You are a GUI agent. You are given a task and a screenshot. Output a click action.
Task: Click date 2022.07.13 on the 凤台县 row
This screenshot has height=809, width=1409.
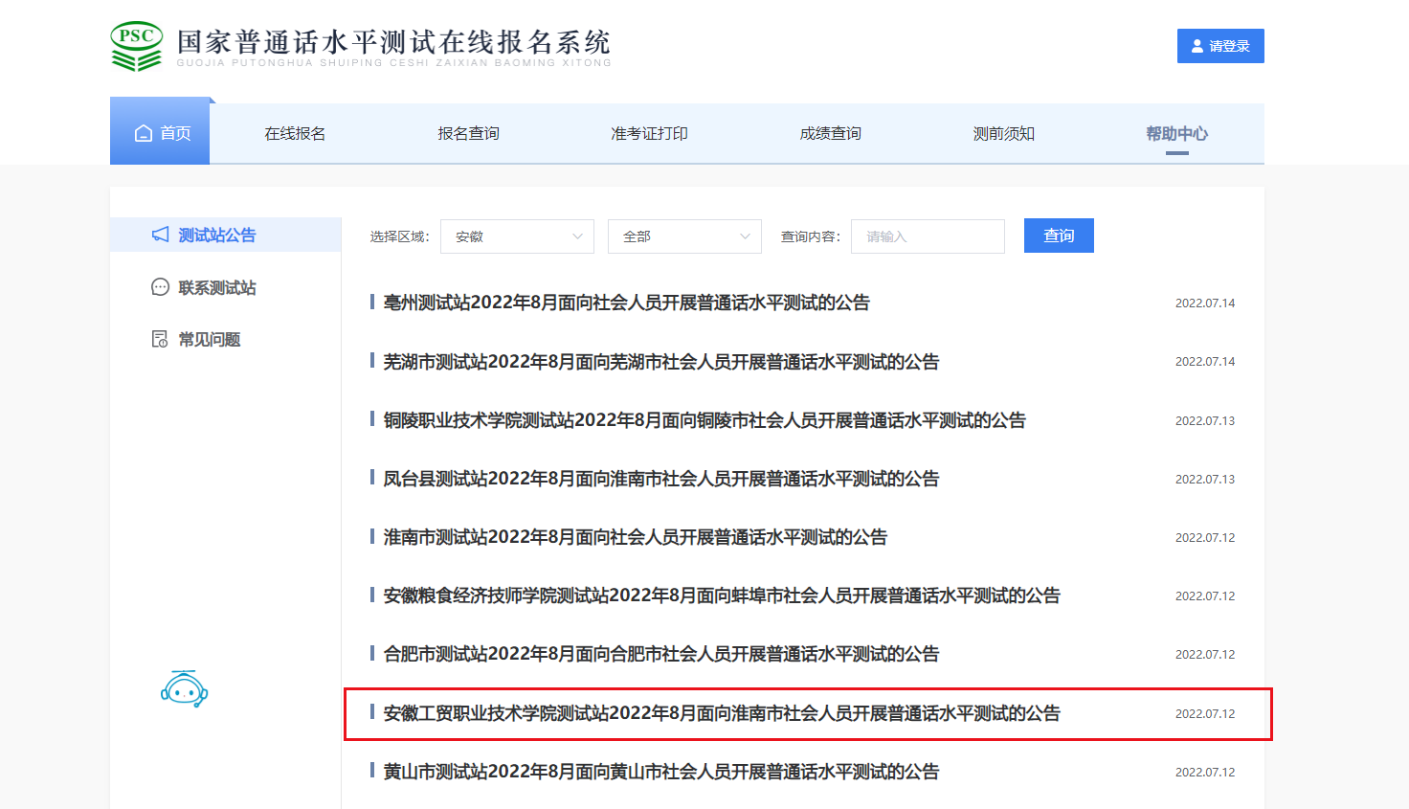coord(1205,479)
